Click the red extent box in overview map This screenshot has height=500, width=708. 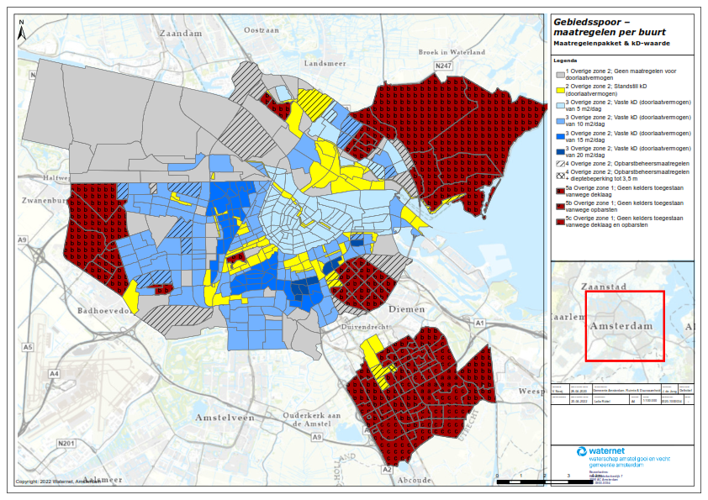click(x=625, y=326)
